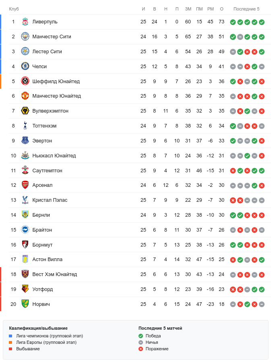
Task: Click the "Клуб" column header
Action: (14, 9)
